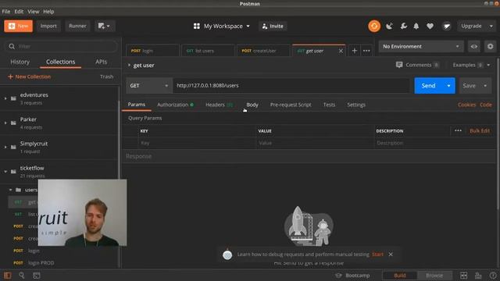
Task: Expand the Parker collection
Action: 5,123
